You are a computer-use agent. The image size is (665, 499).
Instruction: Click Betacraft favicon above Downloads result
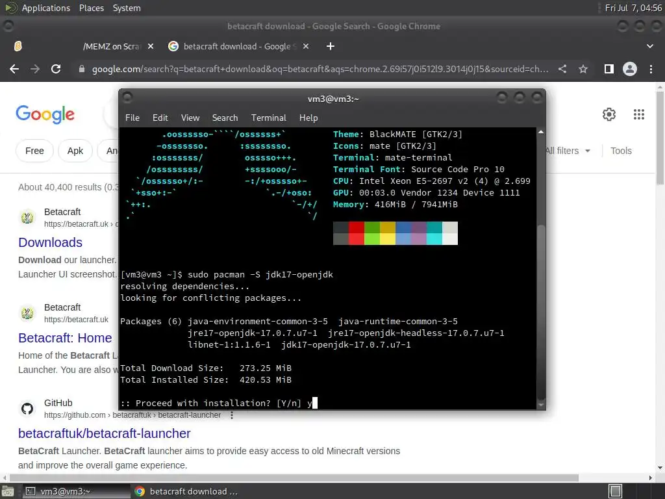coord(27,218)
